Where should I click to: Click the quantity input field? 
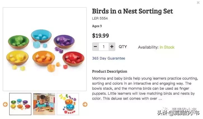103,47
